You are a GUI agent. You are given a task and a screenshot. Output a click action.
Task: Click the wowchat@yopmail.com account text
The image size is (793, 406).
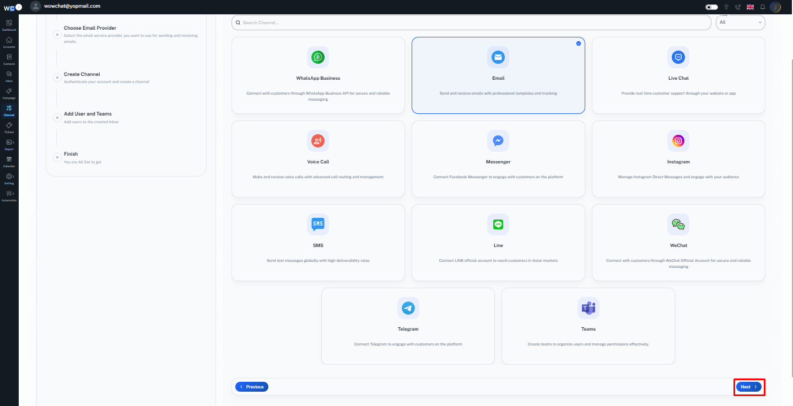point(72,6)
